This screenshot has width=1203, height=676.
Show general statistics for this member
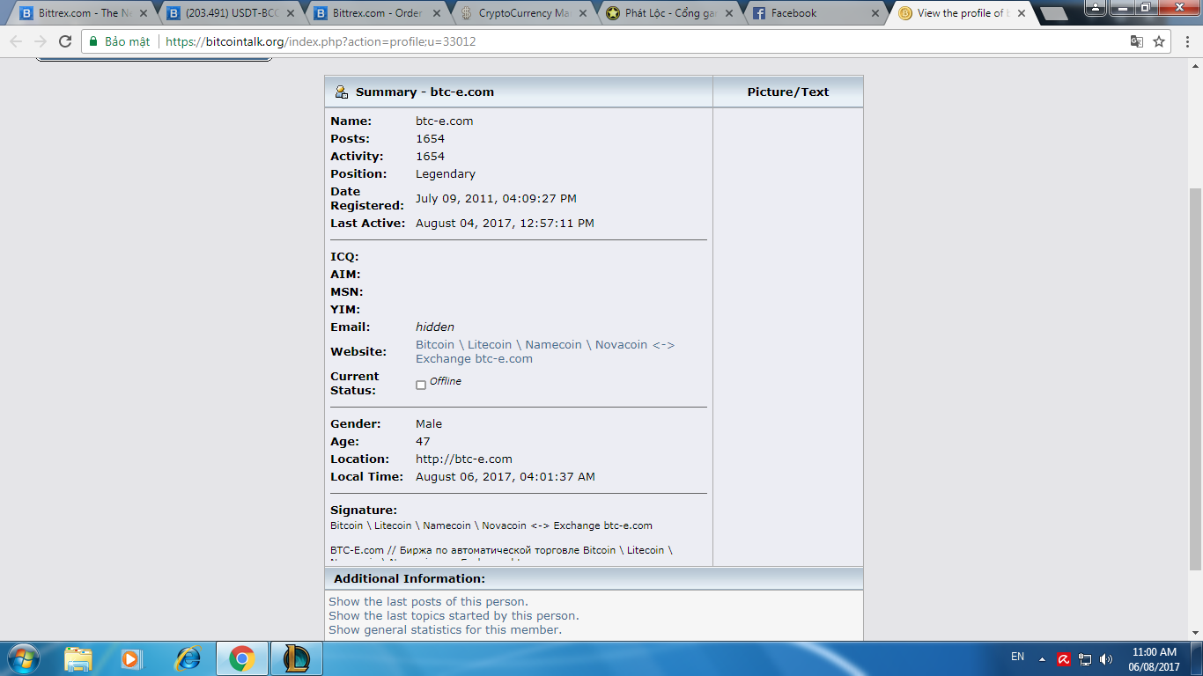click(446, 630)
